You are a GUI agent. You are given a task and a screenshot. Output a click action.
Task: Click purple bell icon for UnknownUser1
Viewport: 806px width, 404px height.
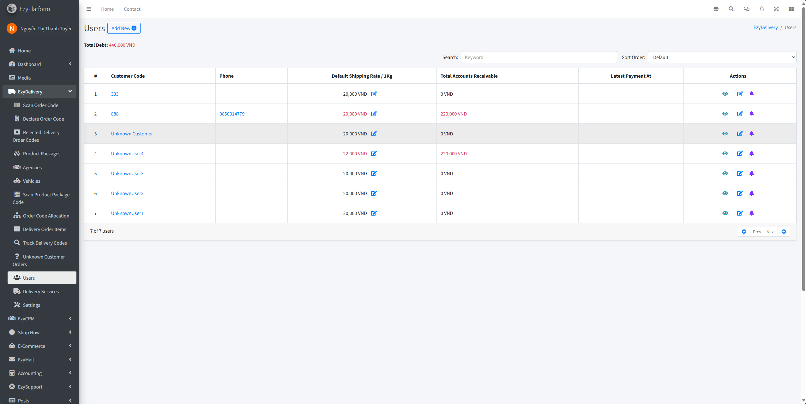click(752, 213)
